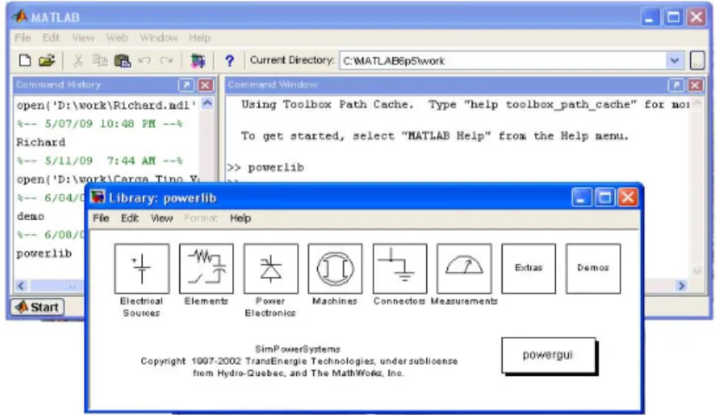Open the Connectors block library
This screenshot has width=717, height=415.
[400, 269]
